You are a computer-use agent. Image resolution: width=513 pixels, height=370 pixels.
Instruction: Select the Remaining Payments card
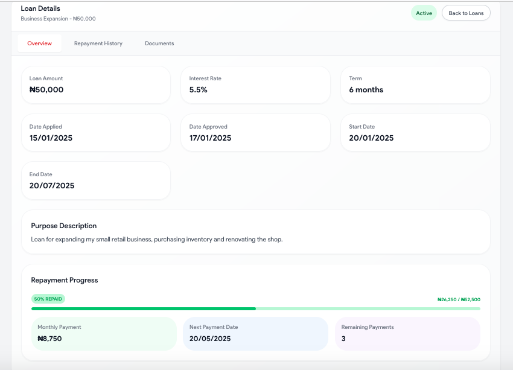(407, 334)
